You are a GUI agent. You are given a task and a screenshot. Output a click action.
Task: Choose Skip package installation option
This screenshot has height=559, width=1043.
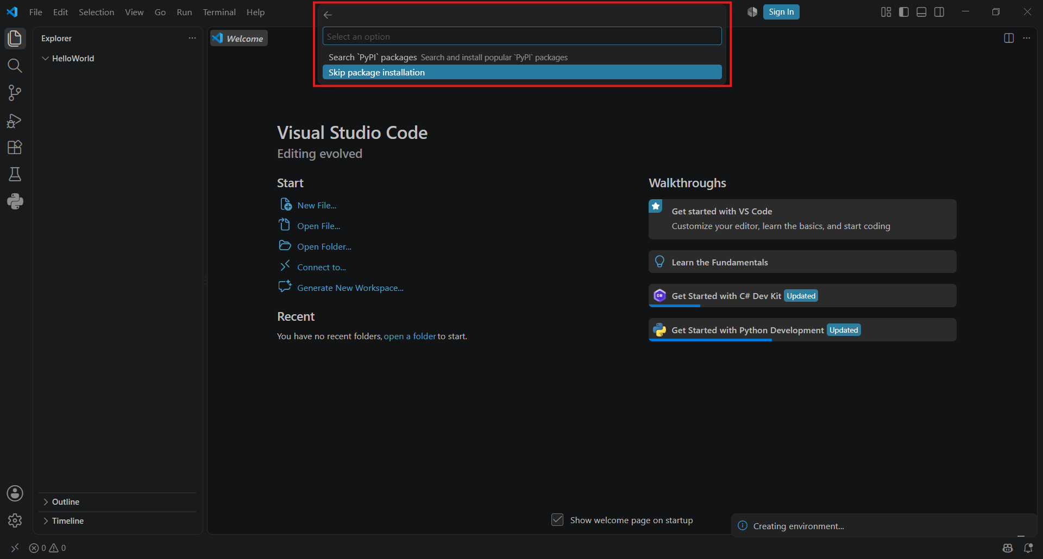point(522,72)
